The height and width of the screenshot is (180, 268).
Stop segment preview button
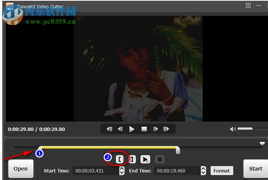pos(160,159)
